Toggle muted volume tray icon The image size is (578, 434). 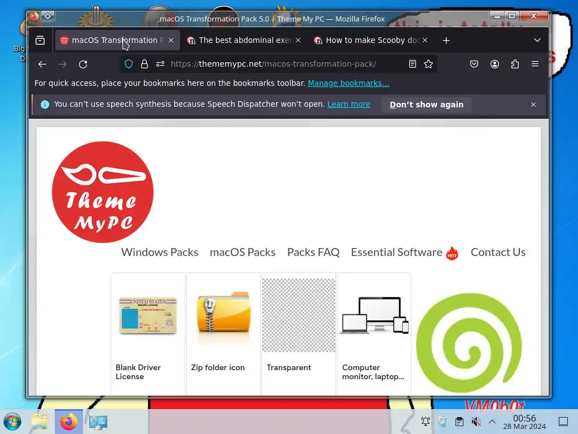click(x=476, y=422)
